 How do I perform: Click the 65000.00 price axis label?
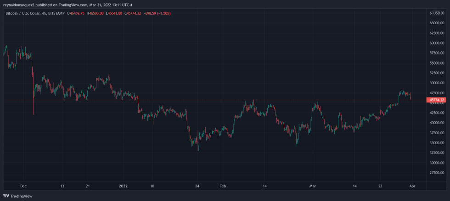[436, 23]
